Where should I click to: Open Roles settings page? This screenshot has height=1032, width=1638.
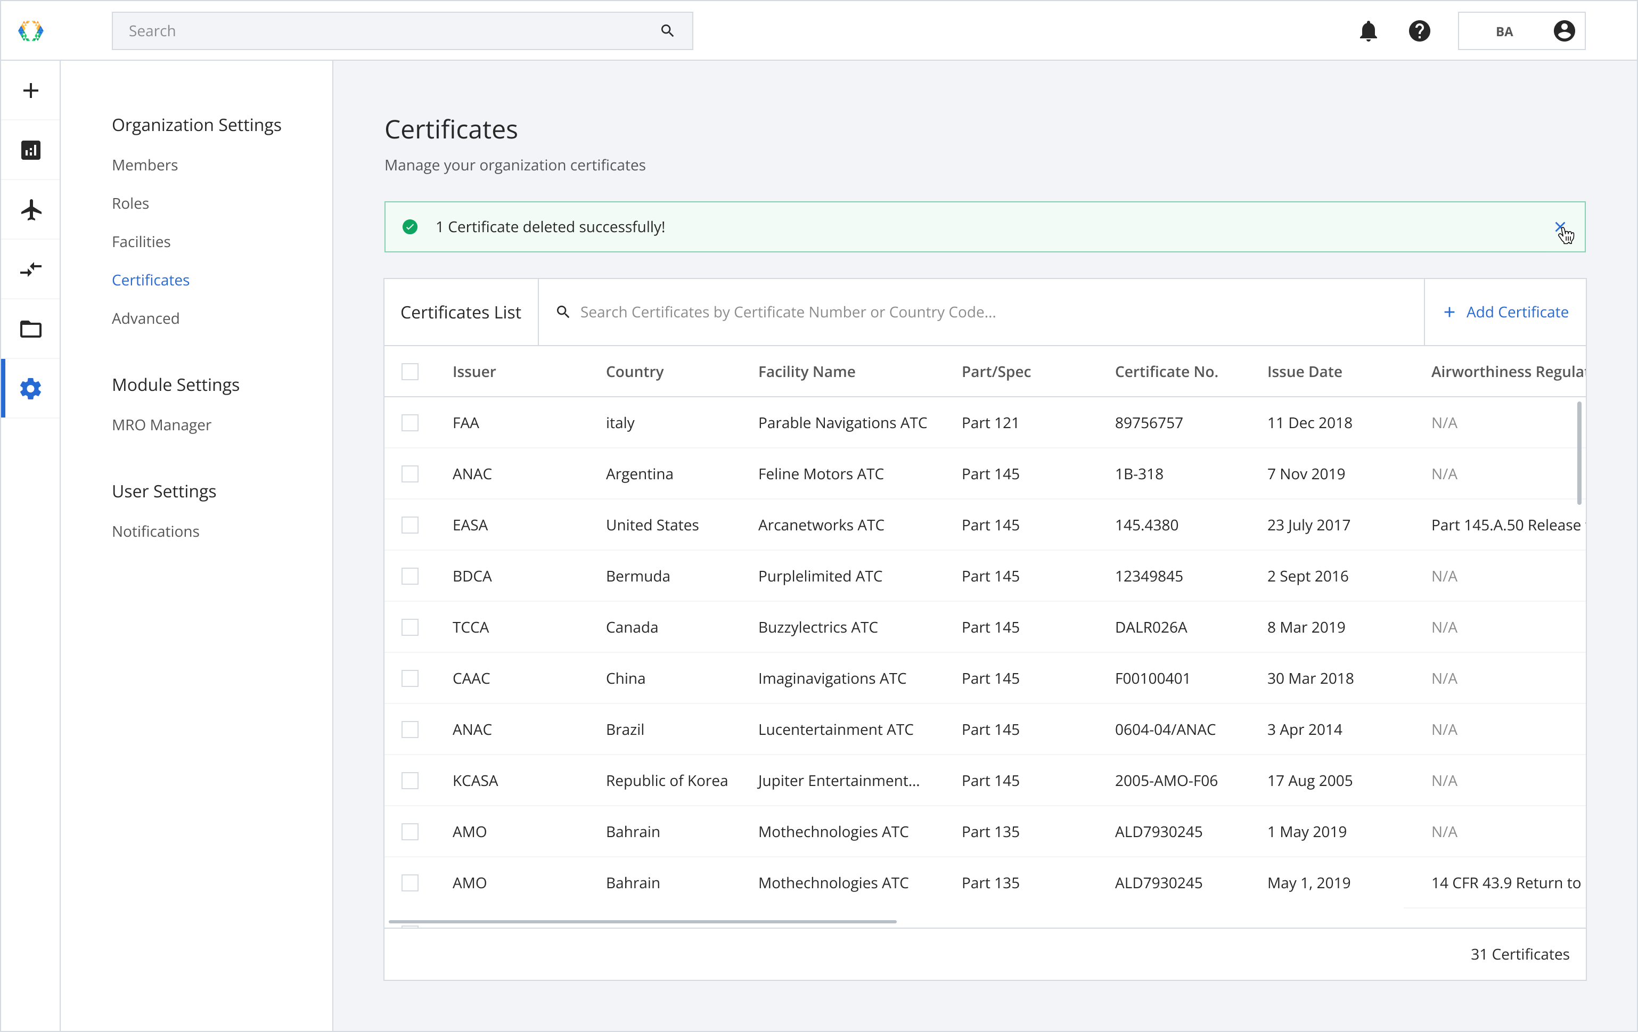130,203
